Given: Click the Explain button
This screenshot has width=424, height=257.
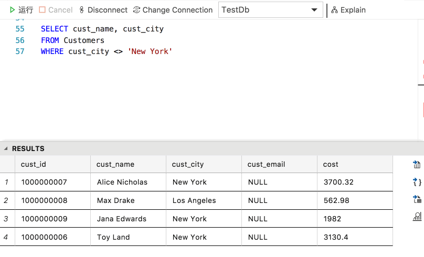Looking at the screenshot, I should click(x=348, y=10).
